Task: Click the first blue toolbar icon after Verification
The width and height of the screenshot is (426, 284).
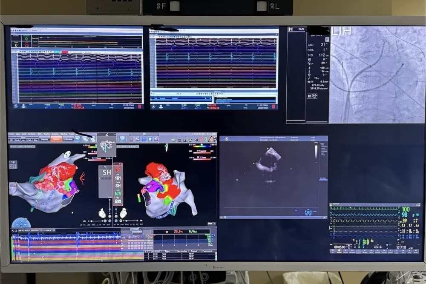Action: (x=77, y=139)
